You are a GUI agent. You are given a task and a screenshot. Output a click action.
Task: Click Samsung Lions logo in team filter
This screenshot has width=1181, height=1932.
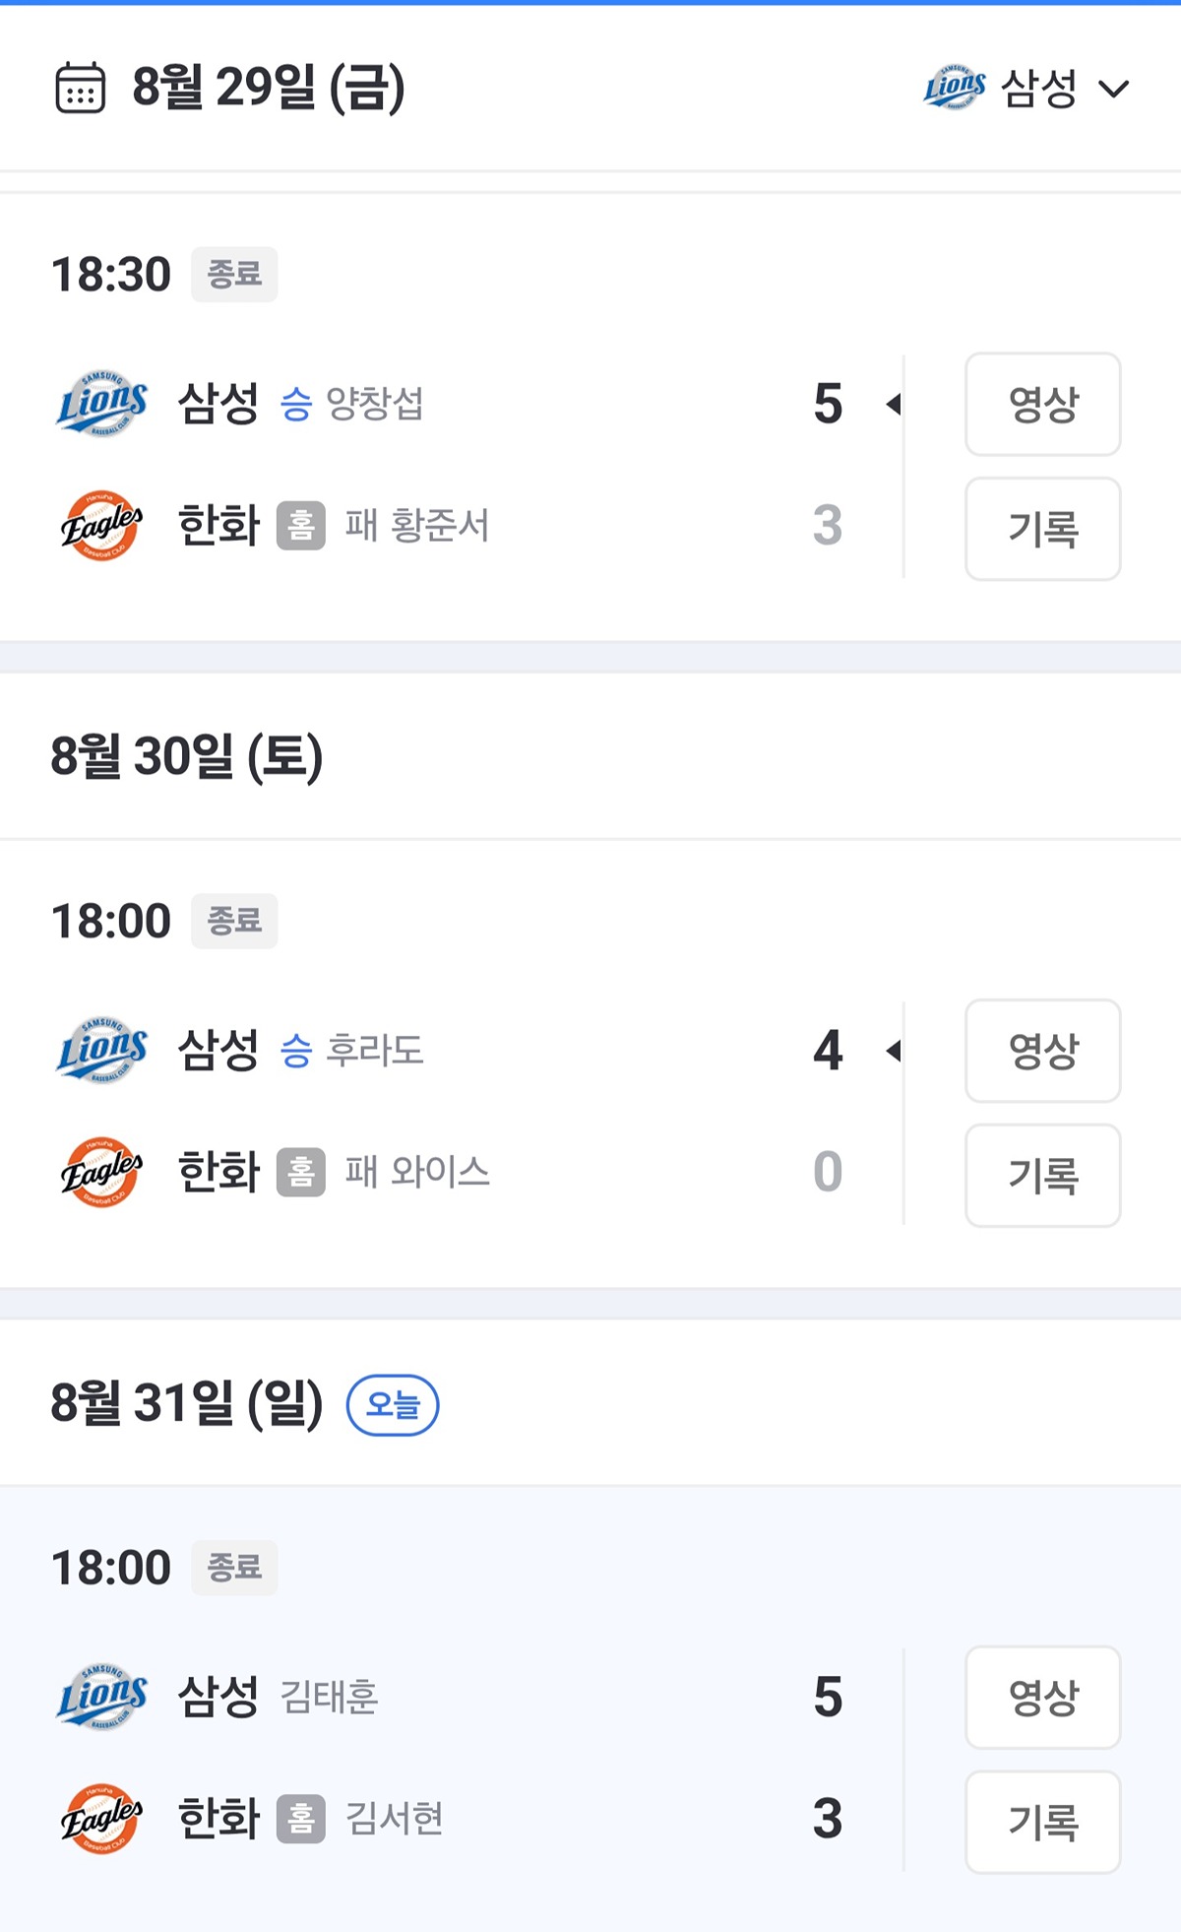[x=954, y=88]
